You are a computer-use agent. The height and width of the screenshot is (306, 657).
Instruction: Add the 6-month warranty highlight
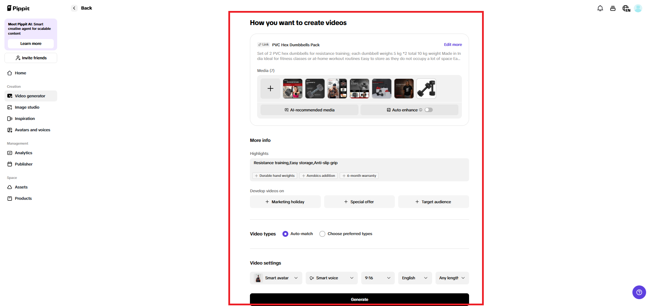359,176
